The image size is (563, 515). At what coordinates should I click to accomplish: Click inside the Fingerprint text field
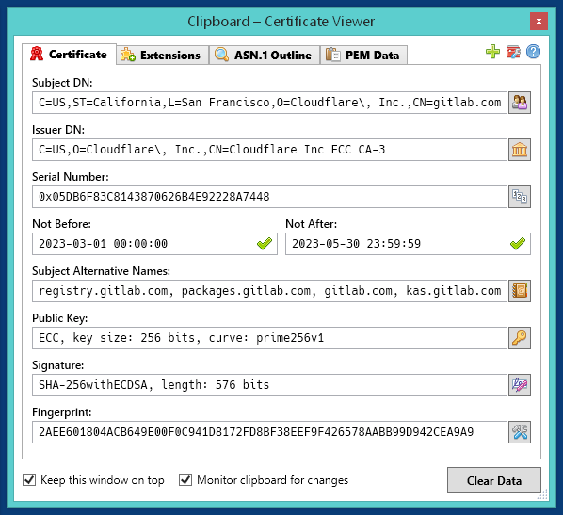tap(269, 432)
